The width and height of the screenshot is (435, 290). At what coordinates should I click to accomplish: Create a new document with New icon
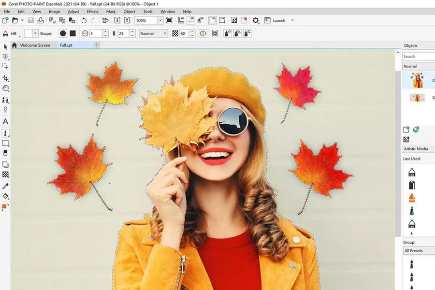click(5, 20)
